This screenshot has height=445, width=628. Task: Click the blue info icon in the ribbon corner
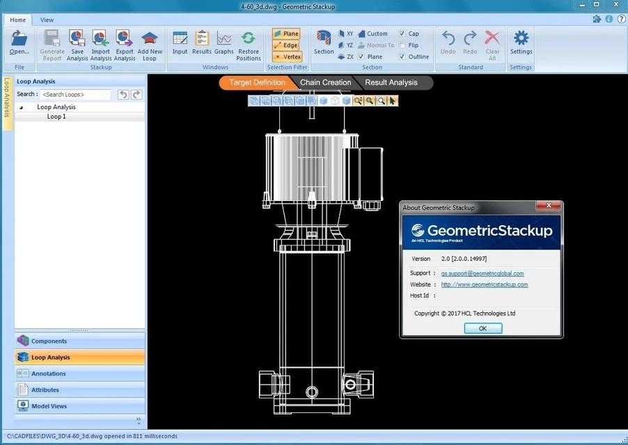(609, 19)
